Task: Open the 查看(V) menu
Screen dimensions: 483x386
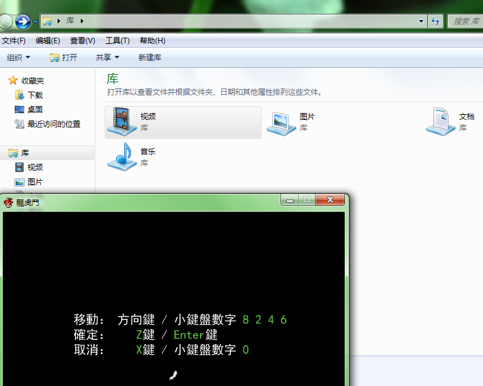Action: click(x=83, y=41)
